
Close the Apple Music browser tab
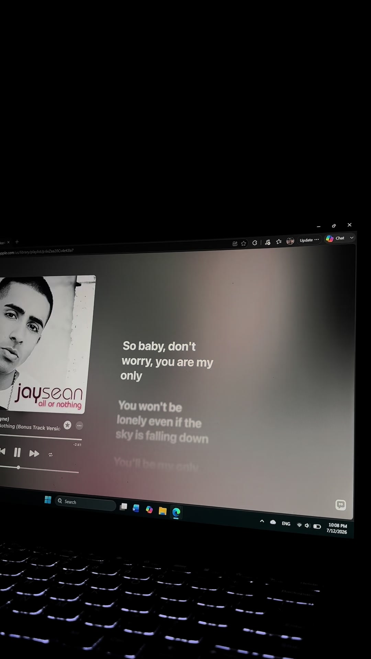point(8,242)
